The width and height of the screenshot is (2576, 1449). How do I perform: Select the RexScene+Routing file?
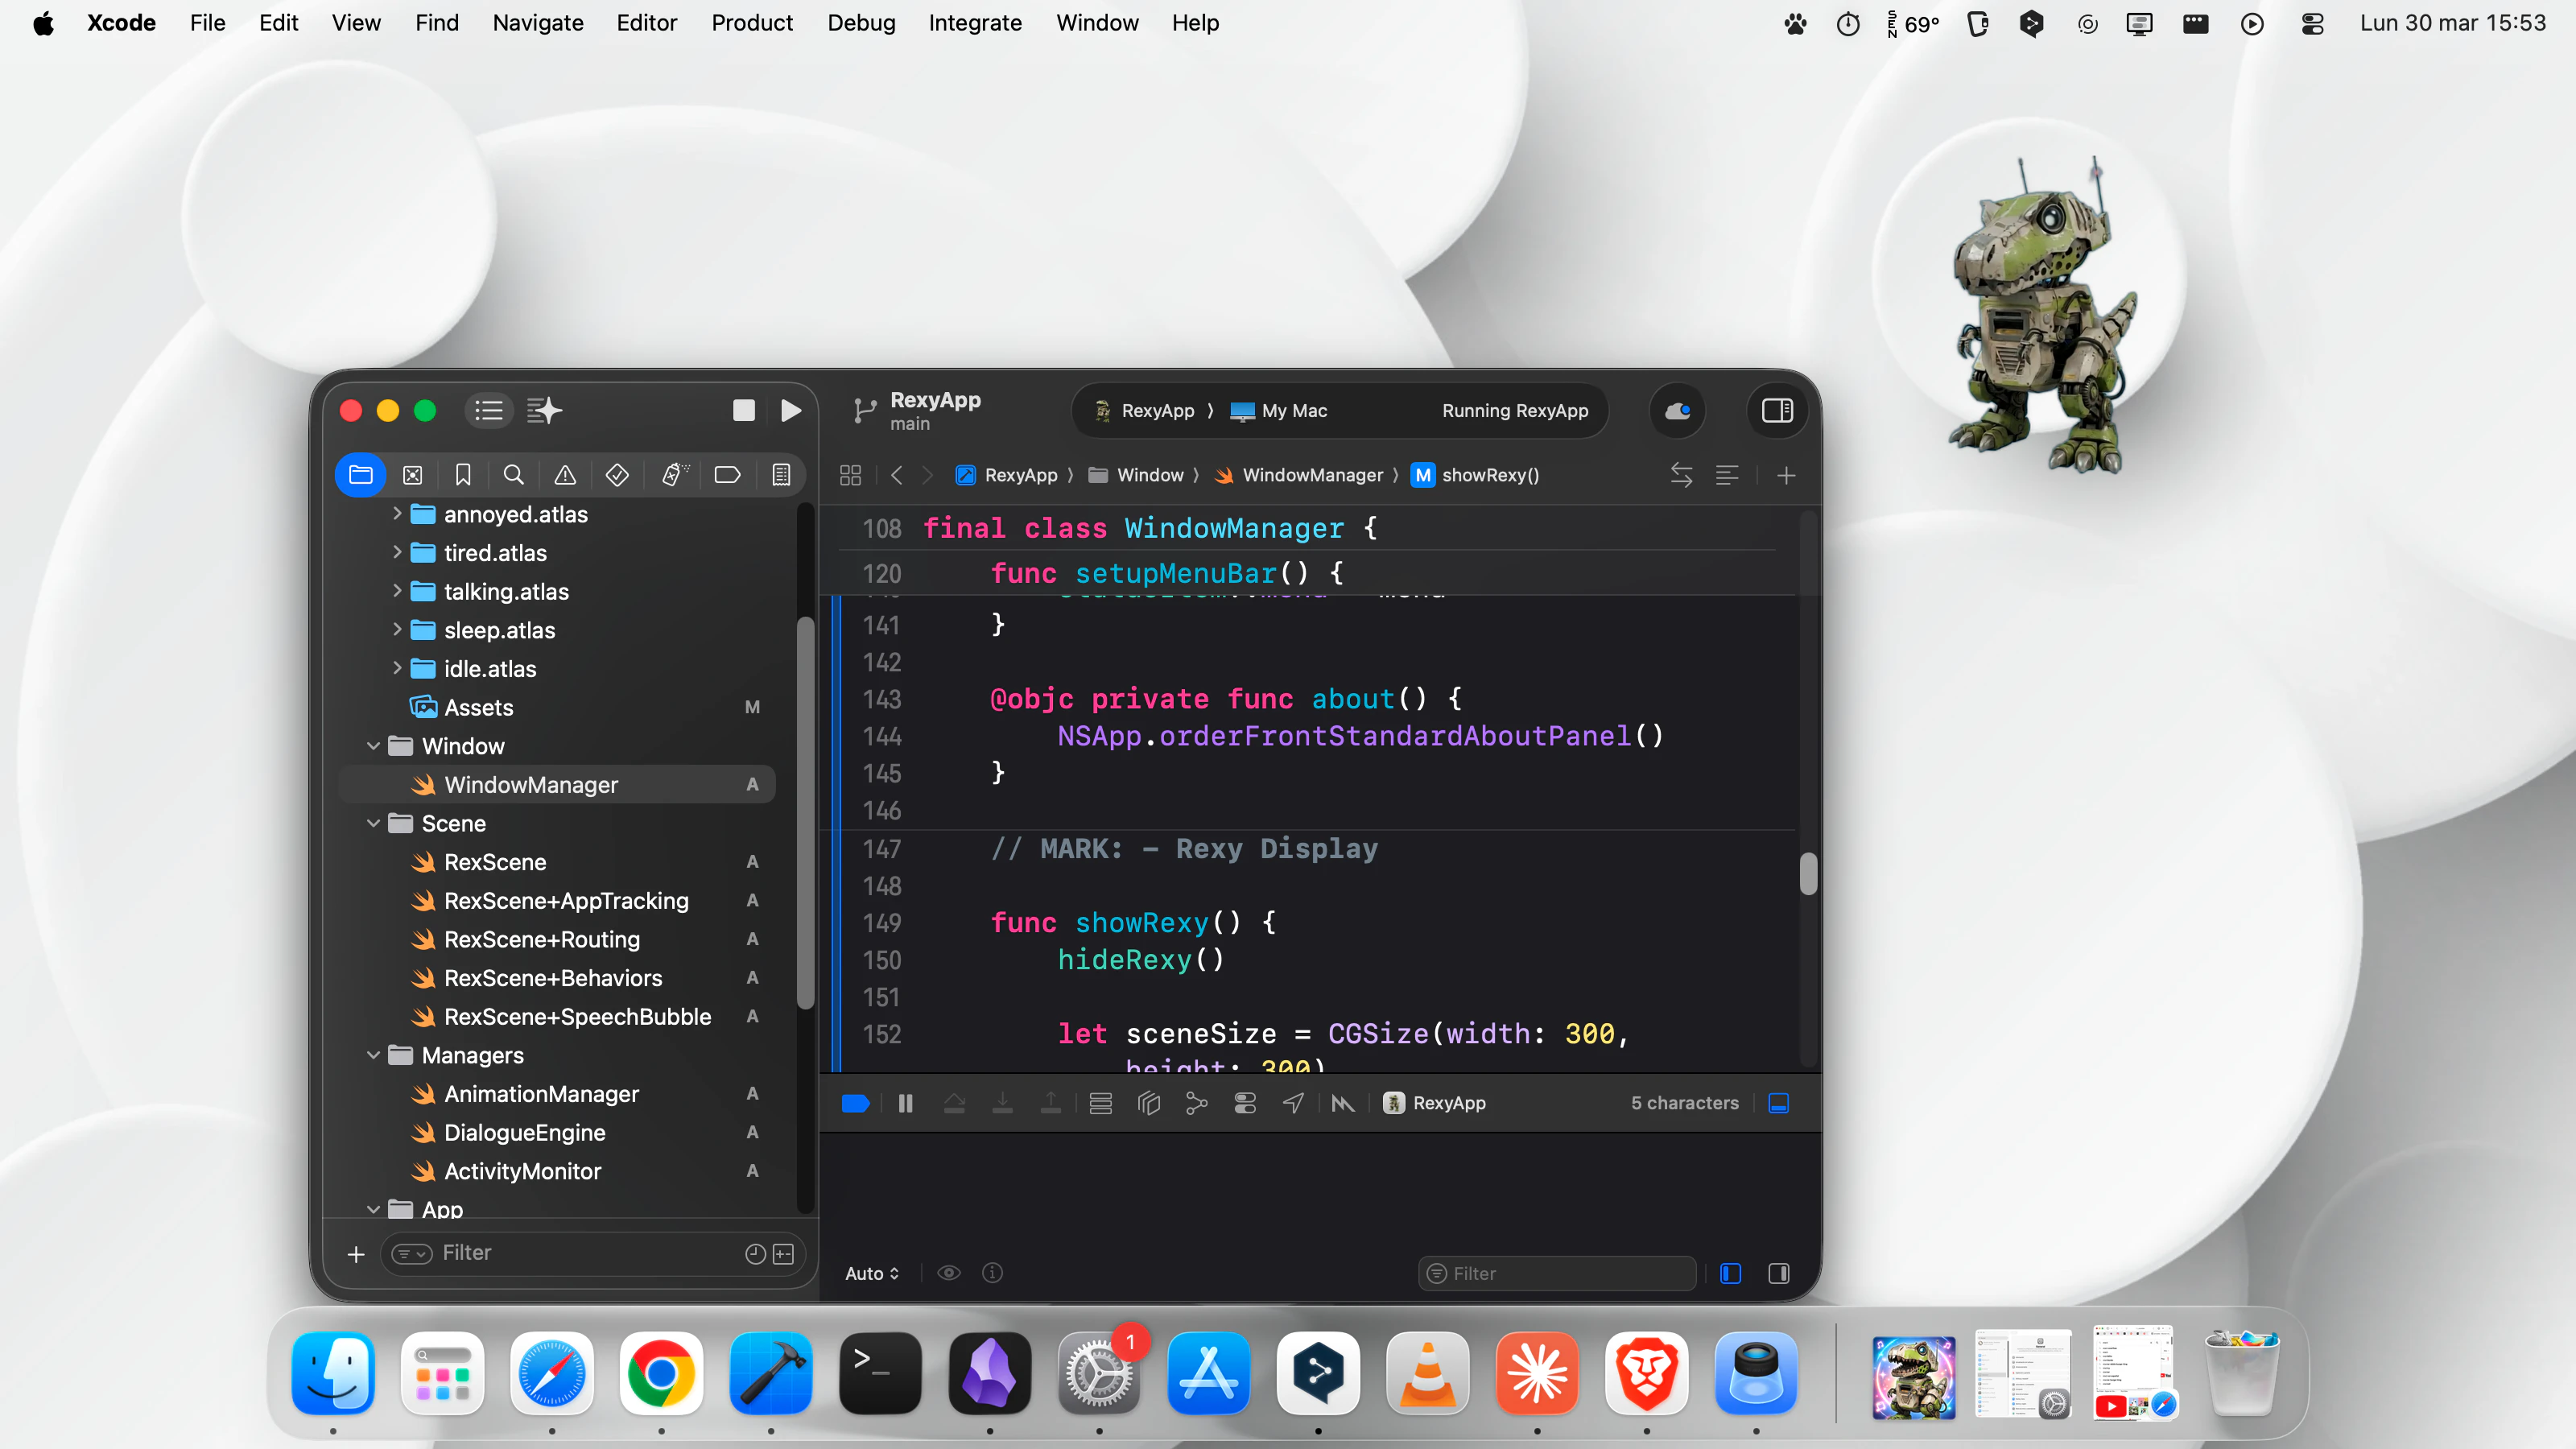point(541,939)
